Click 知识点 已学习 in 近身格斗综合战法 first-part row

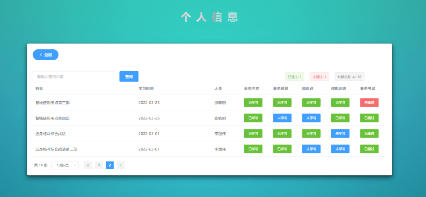pyautogui.click(x=311, y=134)
